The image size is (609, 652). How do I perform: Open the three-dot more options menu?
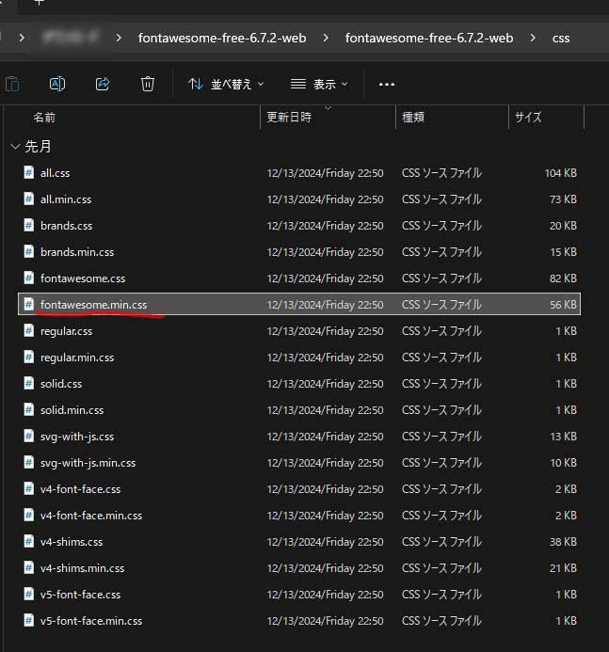click(x=386, y=84)
